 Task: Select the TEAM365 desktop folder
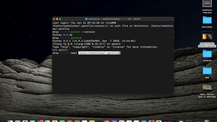click(x=207, y=54)
